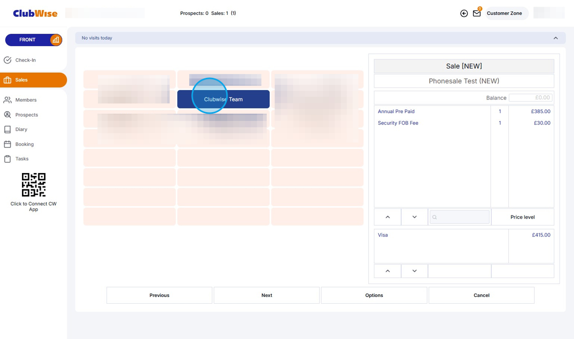Click the payments list up arrow
Screen dimensions: 574x339
387,271
